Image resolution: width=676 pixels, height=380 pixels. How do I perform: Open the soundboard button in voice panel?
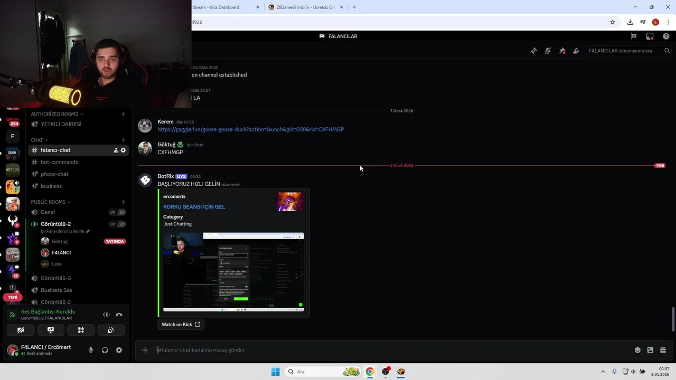(x=111, y=330)
